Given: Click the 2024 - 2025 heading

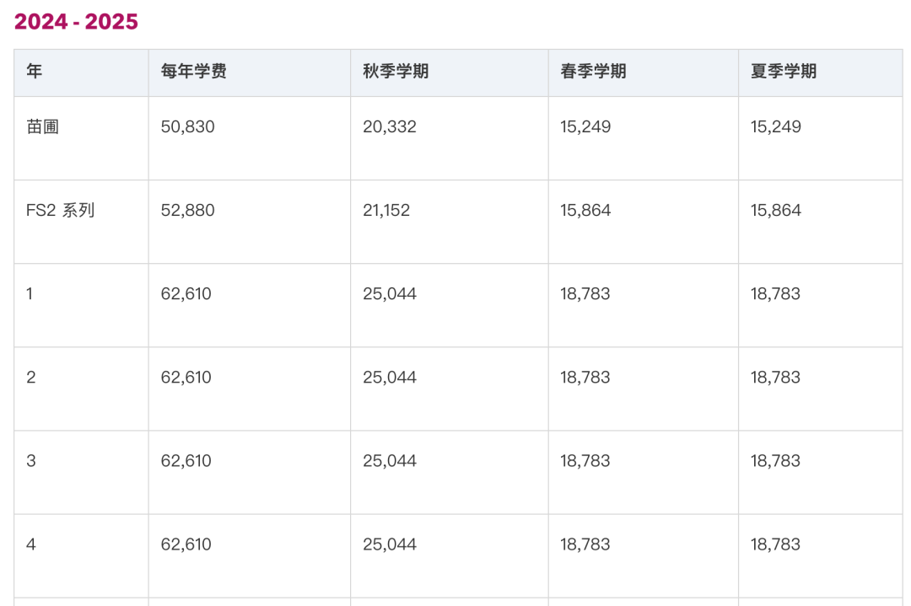Looking at the screenshot, I should pos(76,22).
